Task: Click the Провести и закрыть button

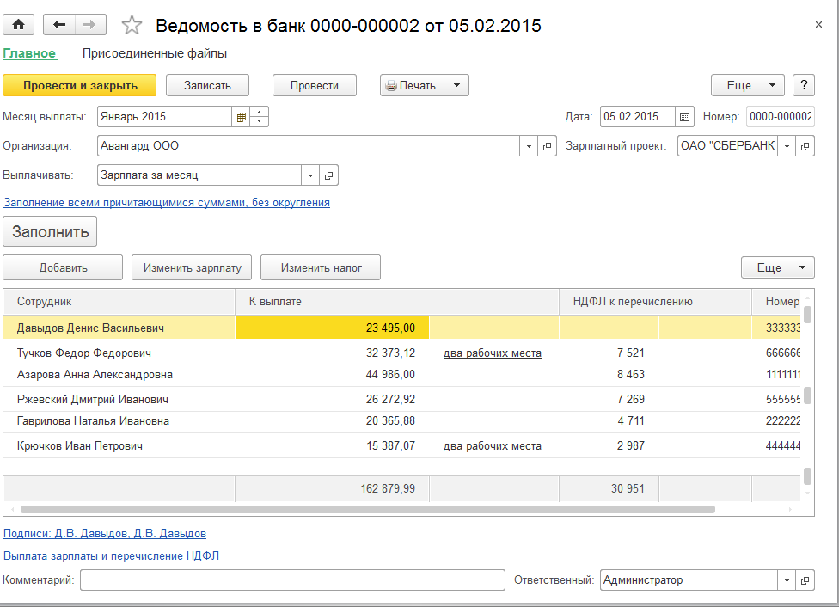Action: [x=80, y=85]
